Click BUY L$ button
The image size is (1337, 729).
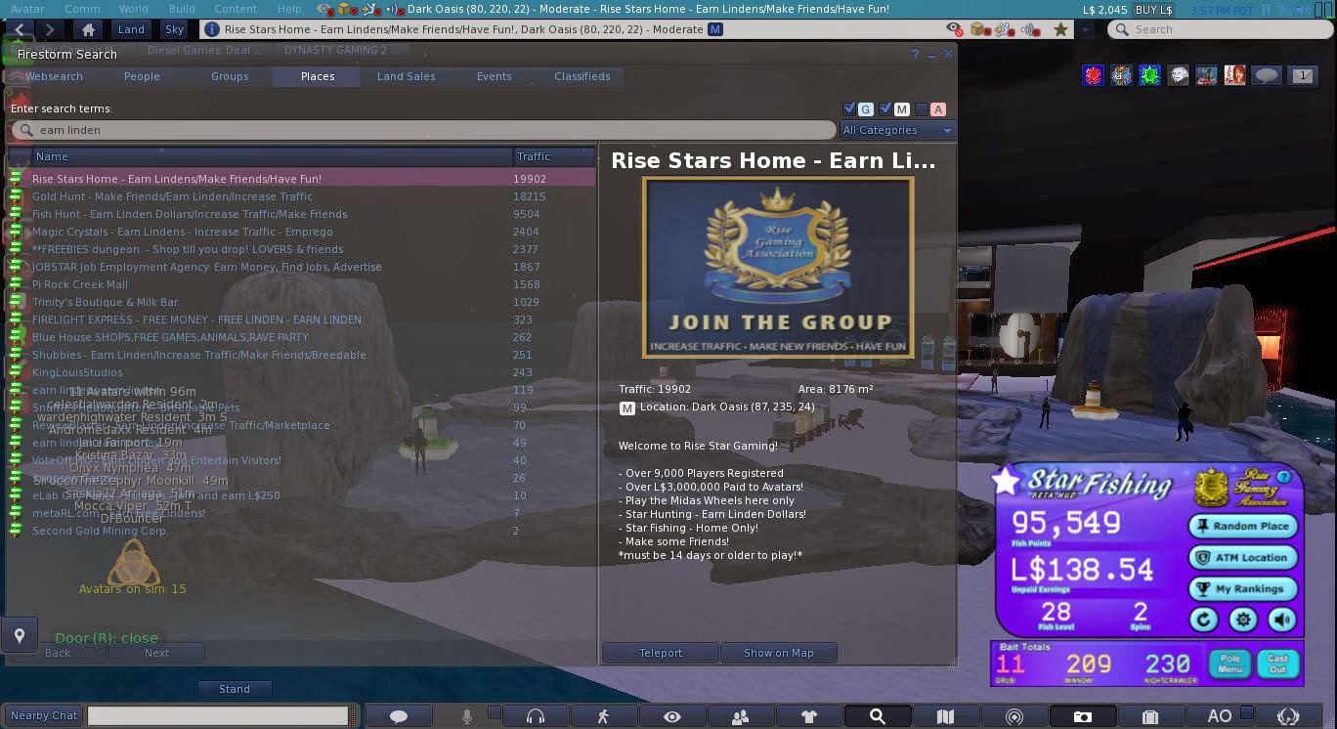[x=1153, y=9]
